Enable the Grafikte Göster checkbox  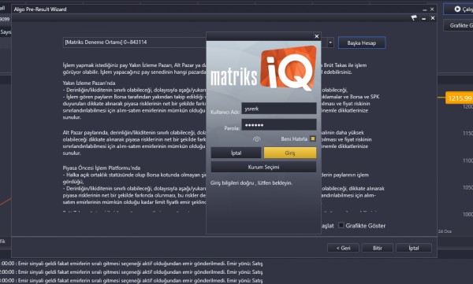point(341,225)
